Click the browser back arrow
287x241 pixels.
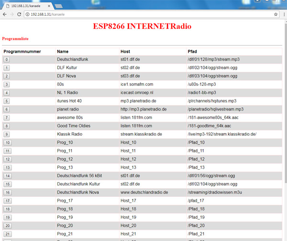tap(5, 15)
